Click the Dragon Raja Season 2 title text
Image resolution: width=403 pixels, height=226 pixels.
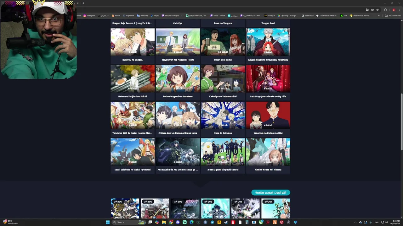pos(132,23)
